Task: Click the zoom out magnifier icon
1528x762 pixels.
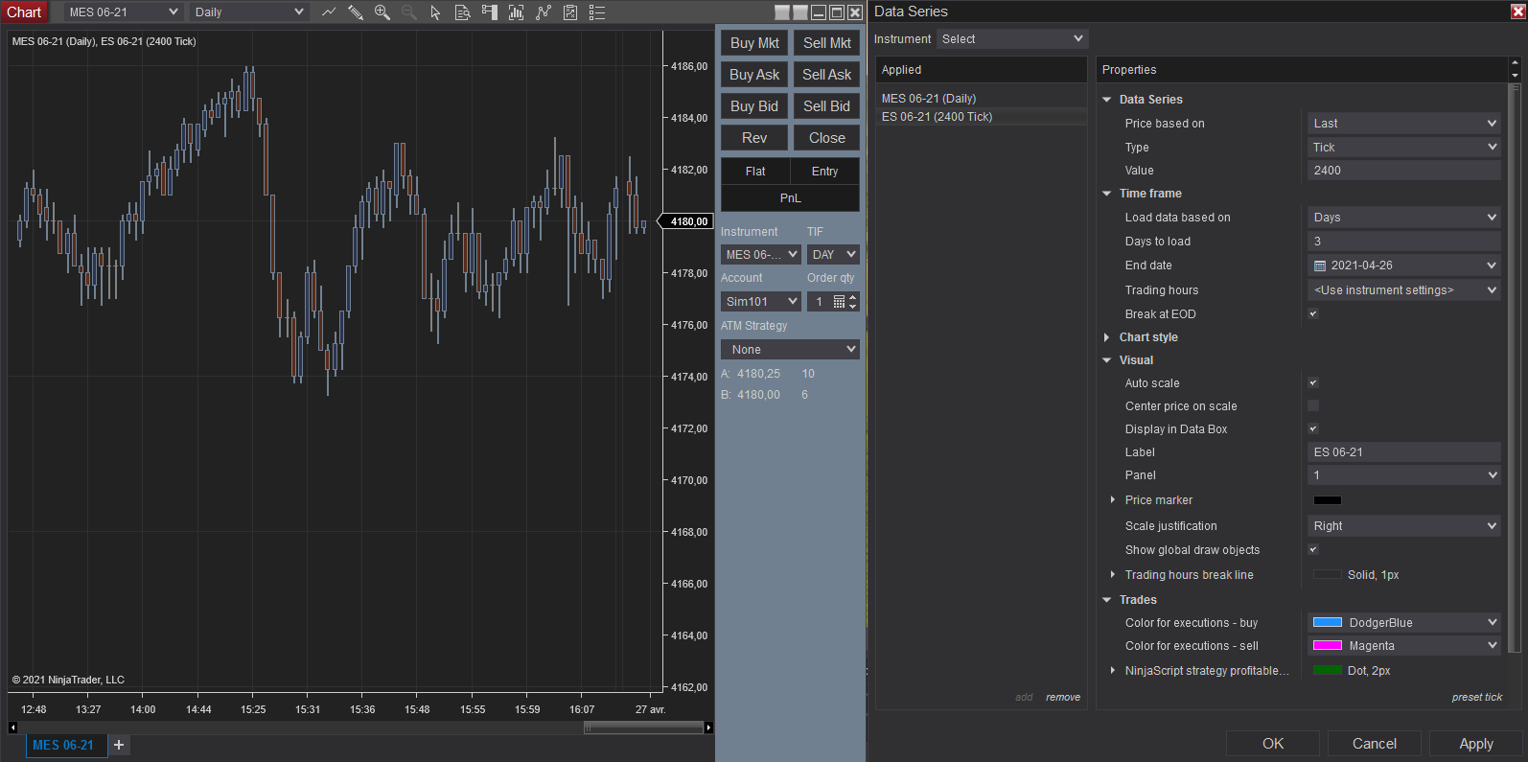Action: tap(409, 12)
